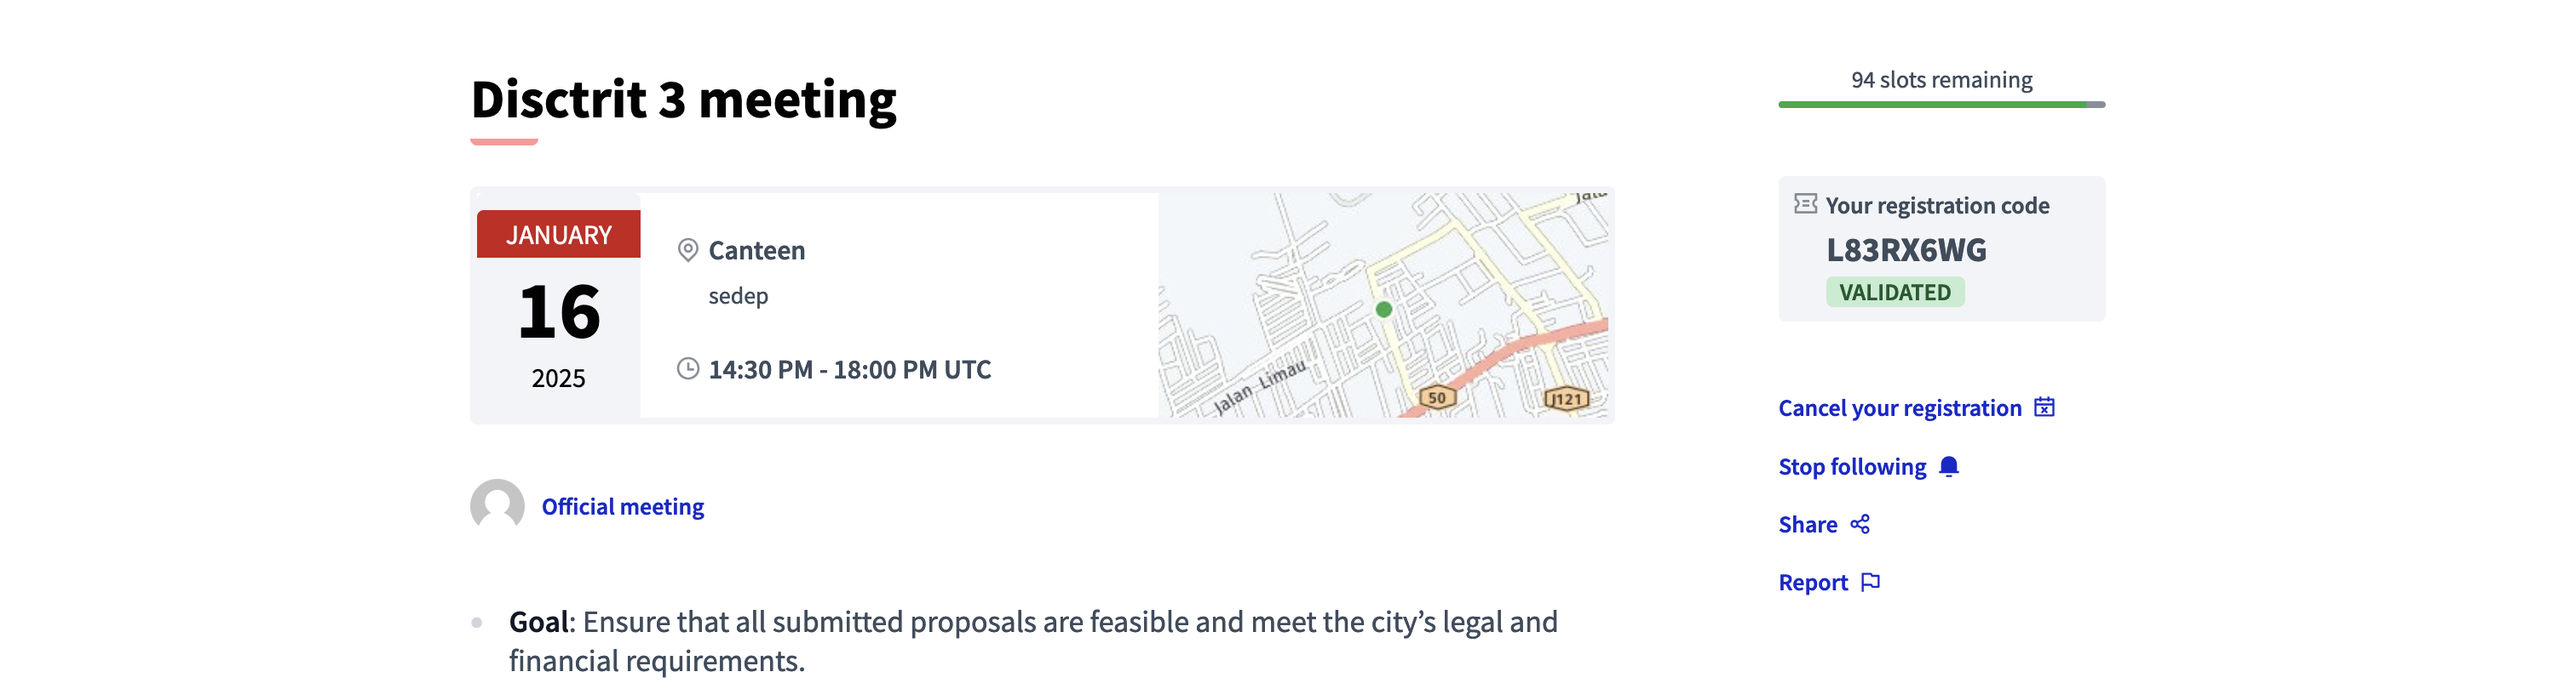
Task: Click the Cancel your registration link
Action: click(x=1901, y=407)
